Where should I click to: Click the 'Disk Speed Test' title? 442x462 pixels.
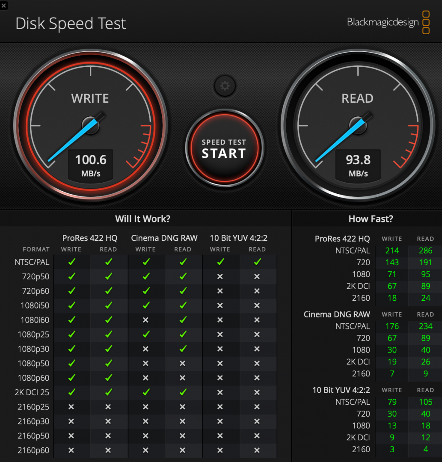(x=71, y=24)
